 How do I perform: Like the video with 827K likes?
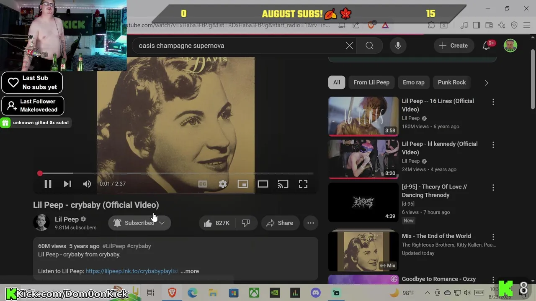(x=216, y=223)
